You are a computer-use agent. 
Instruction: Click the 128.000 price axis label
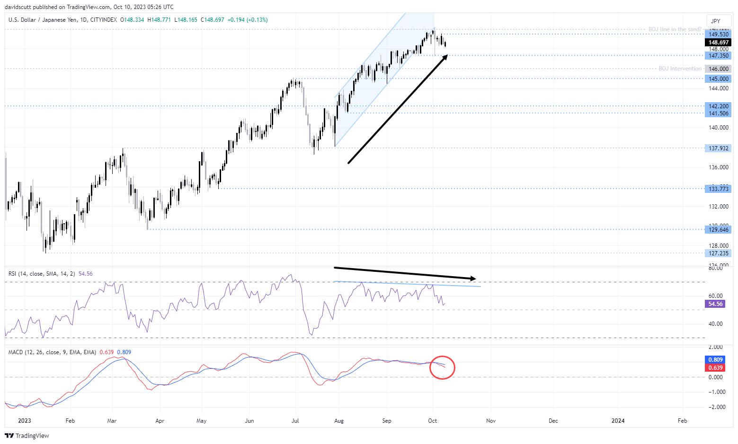tap(719, 246)
